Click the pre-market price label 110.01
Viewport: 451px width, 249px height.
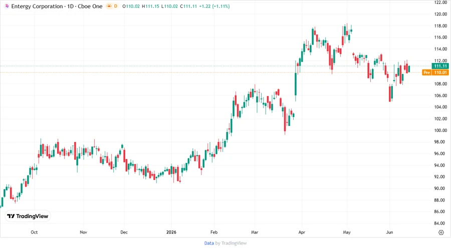(440, 72)
